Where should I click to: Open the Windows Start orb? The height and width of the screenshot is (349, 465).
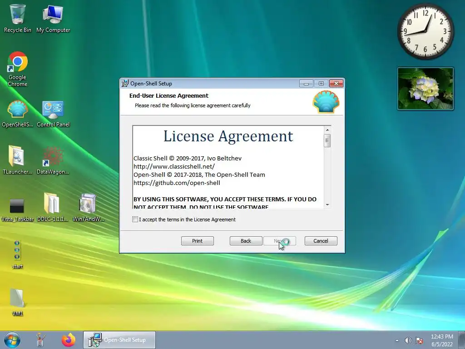(x=12, y=340)
